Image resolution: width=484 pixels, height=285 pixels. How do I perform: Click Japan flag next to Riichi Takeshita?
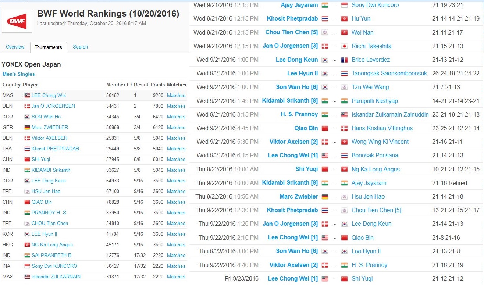coord(344,46)
